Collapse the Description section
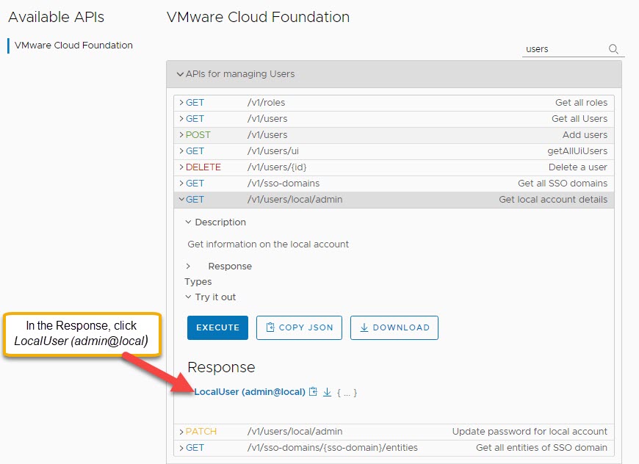 [x=188, y=222]
